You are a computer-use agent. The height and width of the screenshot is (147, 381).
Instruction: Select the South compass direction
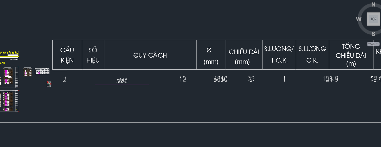tap(373, 34)
